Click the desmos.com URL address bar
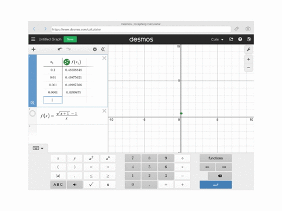 click(x=141, y=29)
